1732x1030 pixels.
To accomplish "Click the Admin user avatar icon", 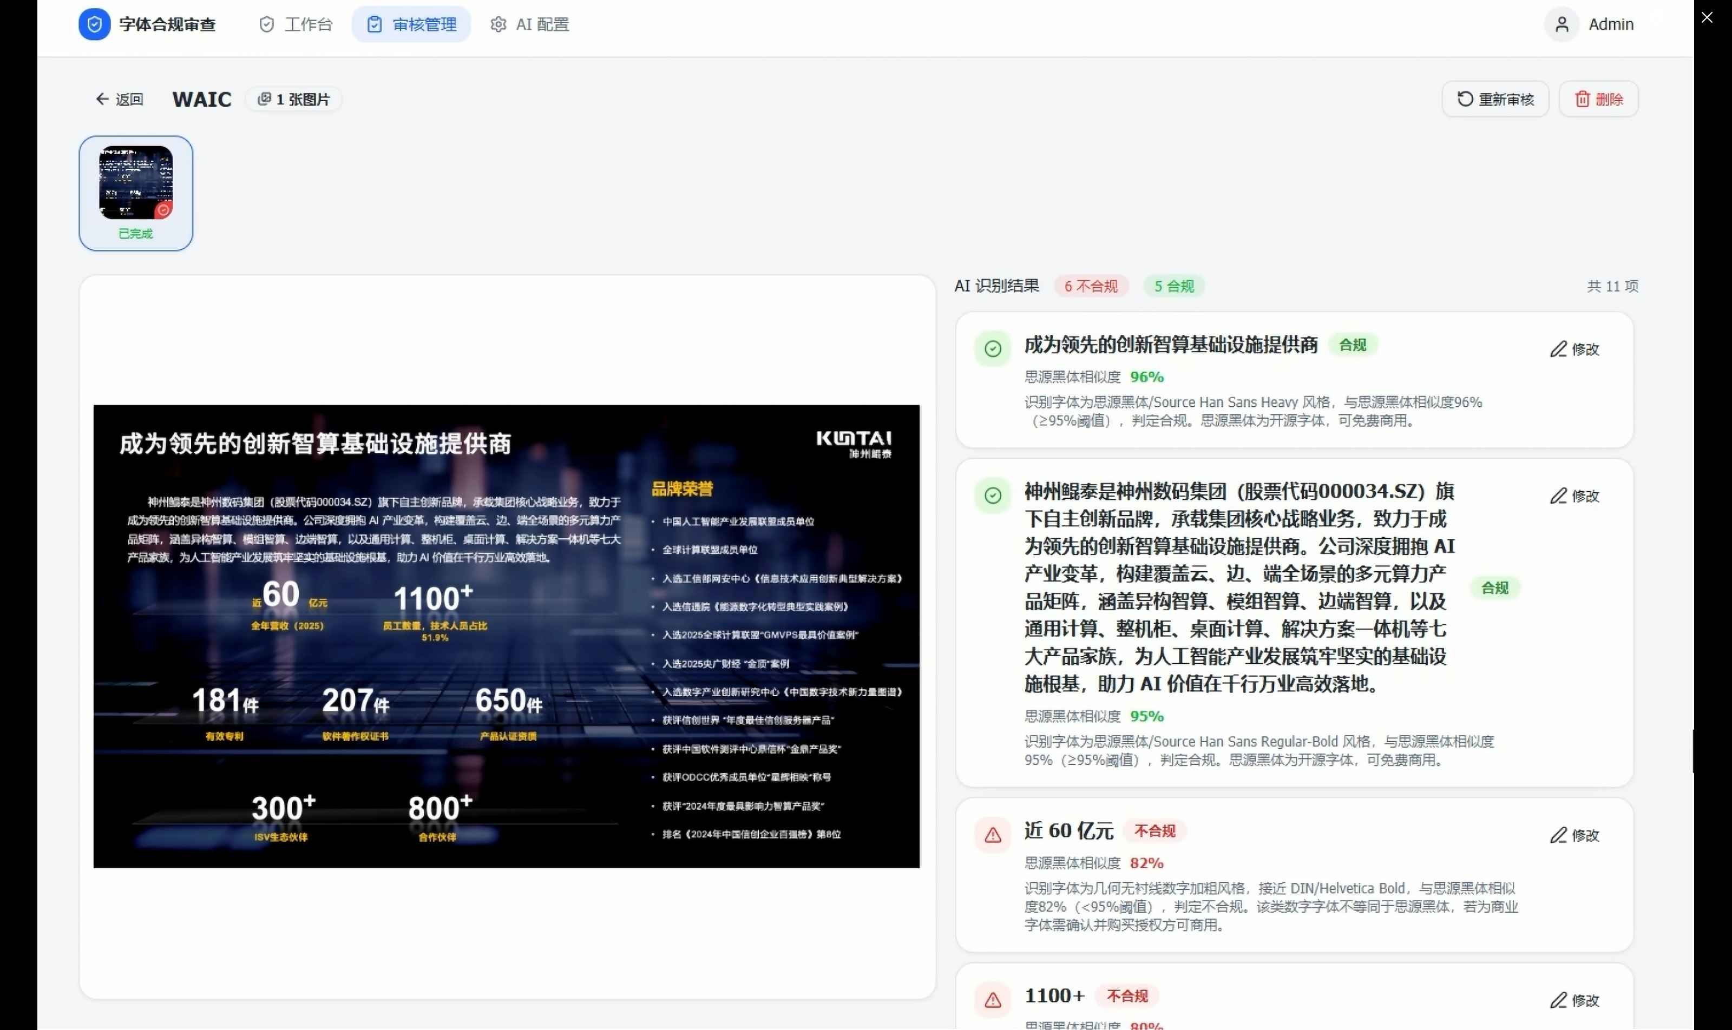I will tap(1562, 24).
